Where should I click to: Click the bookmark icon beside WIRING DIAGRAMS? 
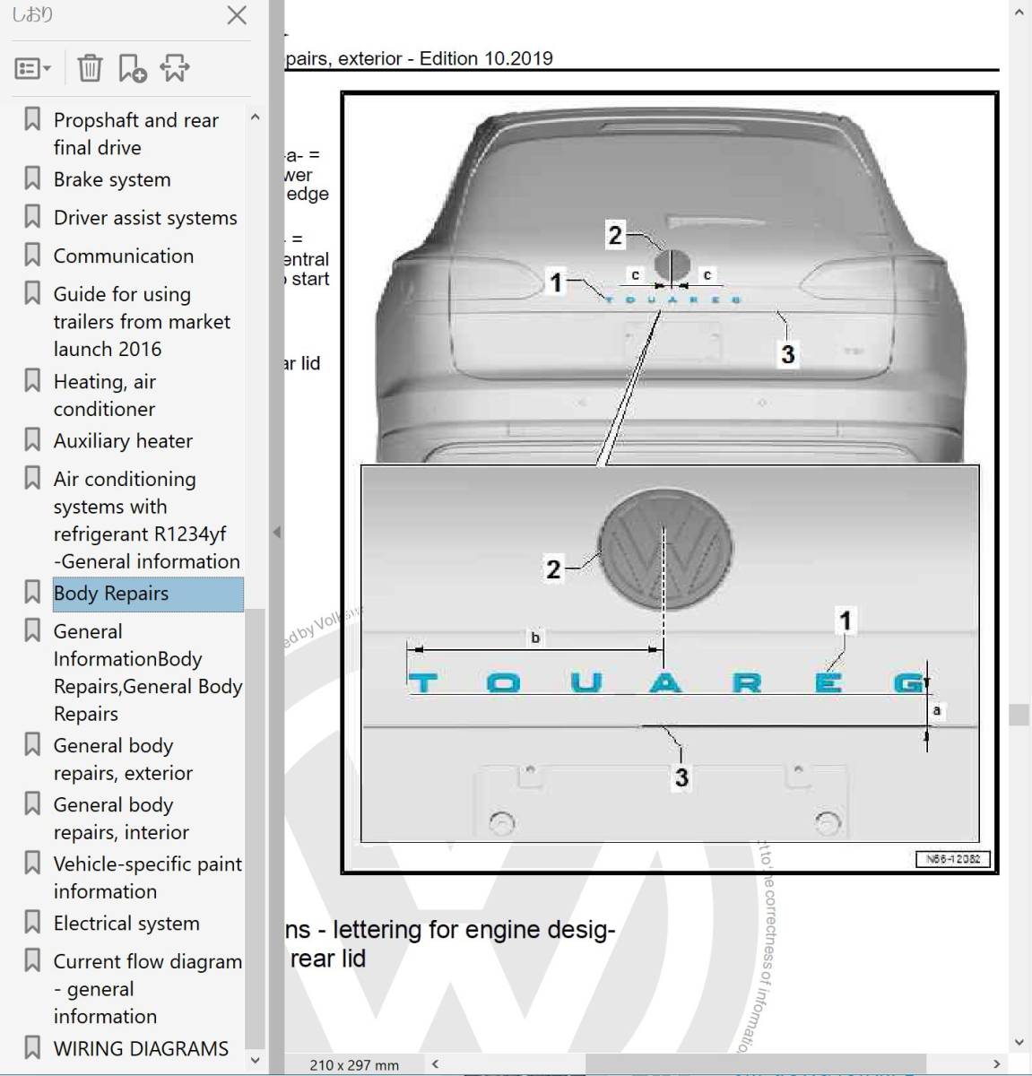pos(32,1047)
